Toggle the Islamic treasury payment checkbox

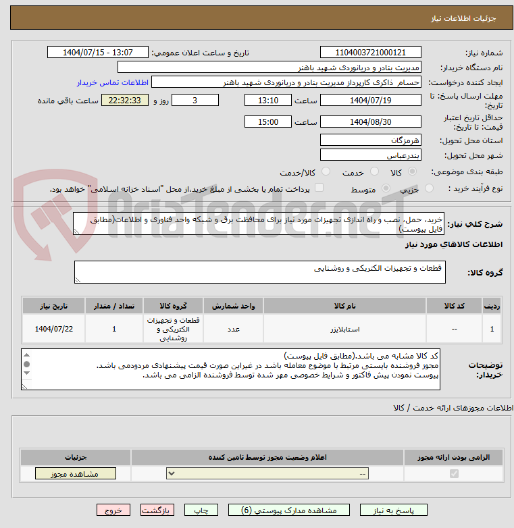[319, 188]
